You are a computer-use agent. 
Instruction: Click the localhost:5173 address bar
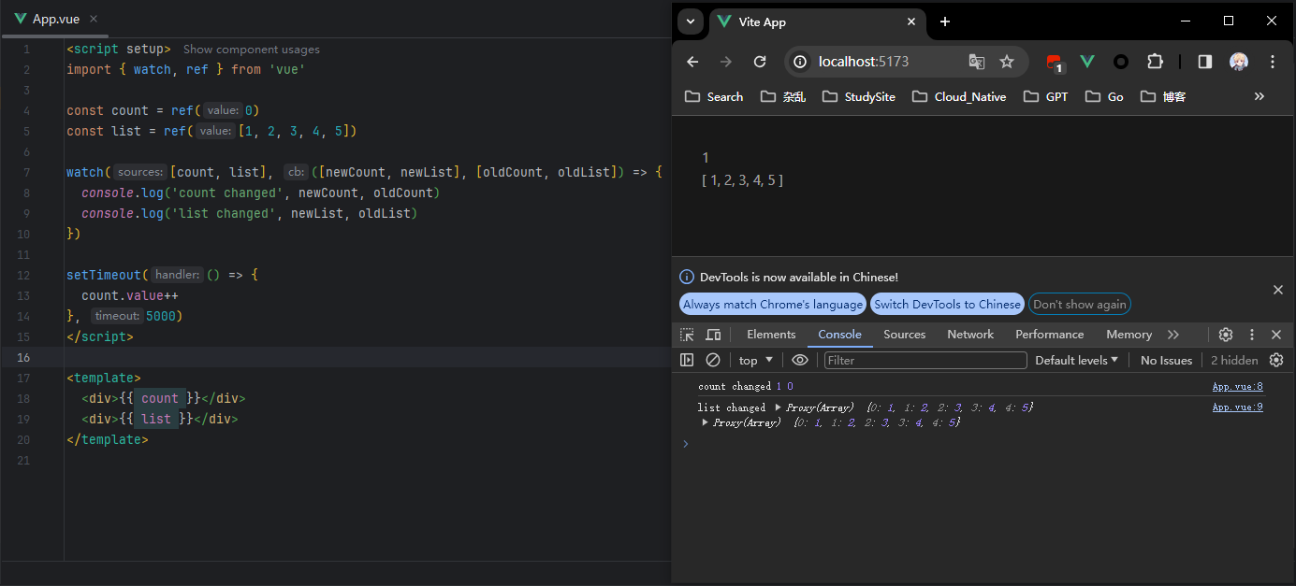pos(864,62)
